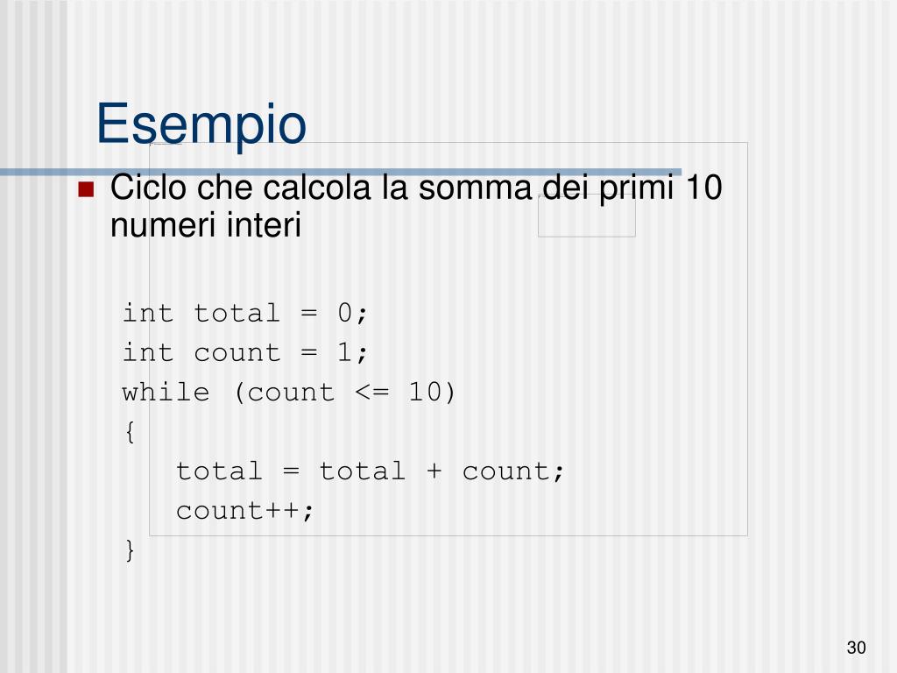Click slide number 30
This screenshot has width=897, height=673.
click(x=857, y=648)
